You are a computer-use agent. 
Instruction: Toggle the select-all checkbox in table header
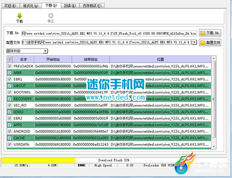click(10, 59)
